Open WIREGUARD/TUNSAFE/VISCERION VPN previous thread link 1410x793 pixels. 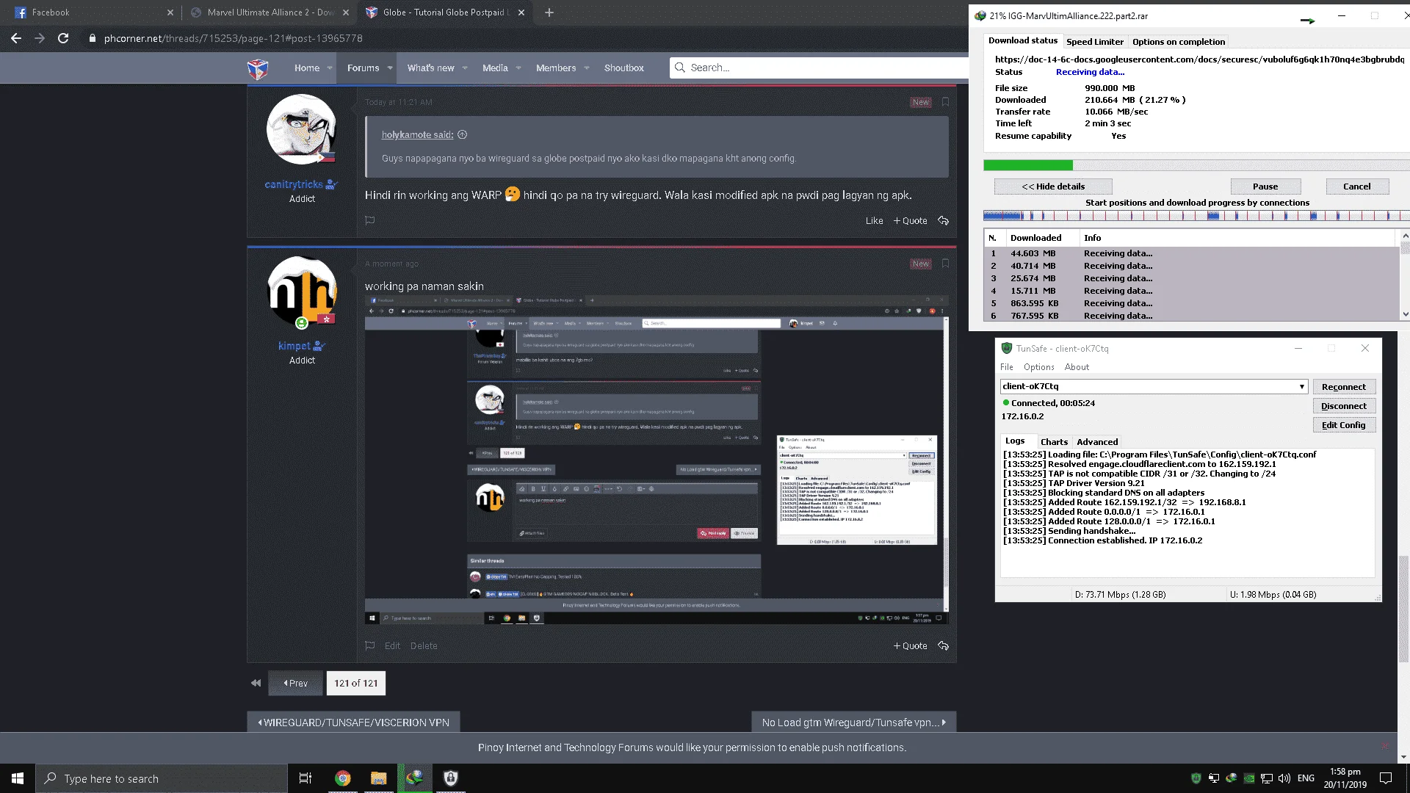[353, 723]
